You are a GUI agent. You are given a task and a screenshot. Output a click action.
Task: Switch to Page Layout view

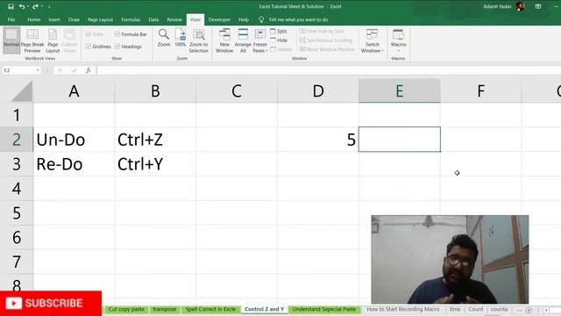53,40
